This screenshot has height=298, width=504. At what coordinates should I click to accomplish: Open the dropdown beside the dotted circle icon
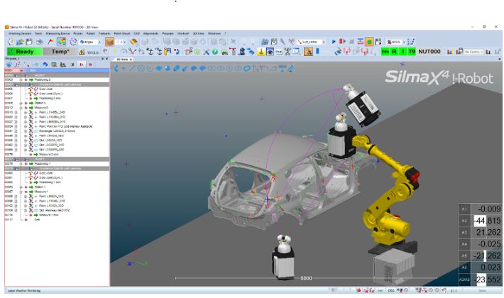point(99,42)
